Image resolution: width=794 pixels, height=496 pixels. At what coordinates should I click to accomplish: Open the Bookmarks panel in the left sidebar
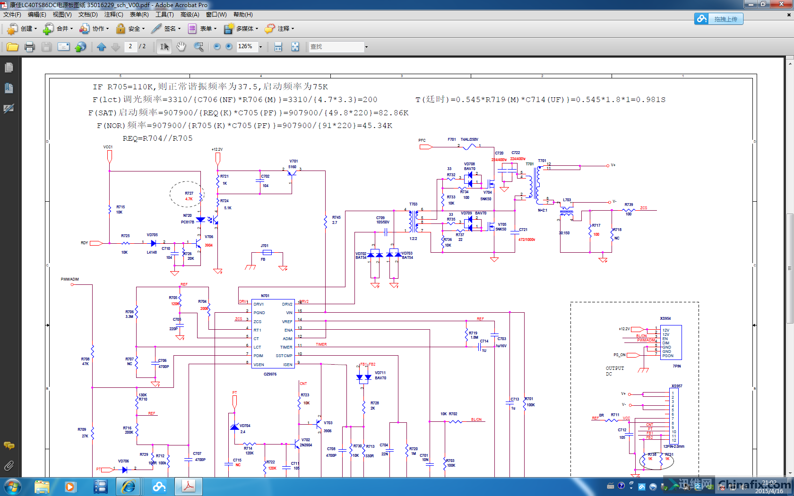(x=9, y=88)
